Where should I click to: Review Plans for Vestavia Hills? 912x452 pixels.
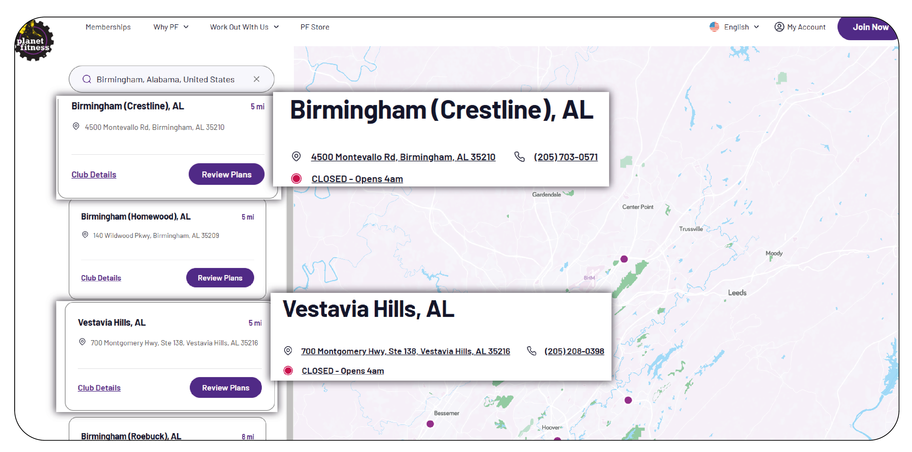[225, 388]
